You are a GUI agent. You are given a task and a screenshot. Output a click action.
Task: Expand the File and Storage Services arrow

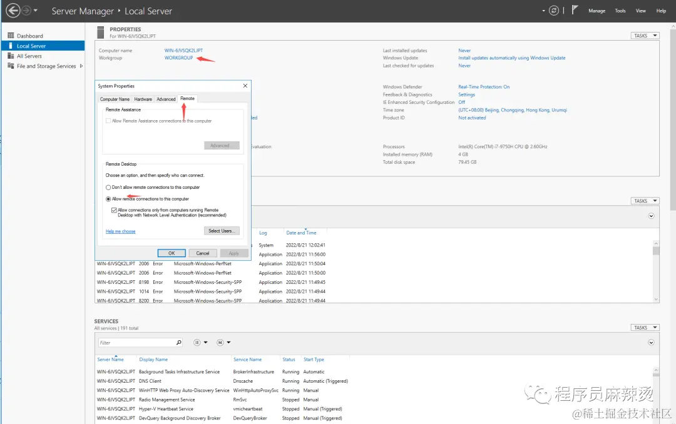click(x=81, y=66)
